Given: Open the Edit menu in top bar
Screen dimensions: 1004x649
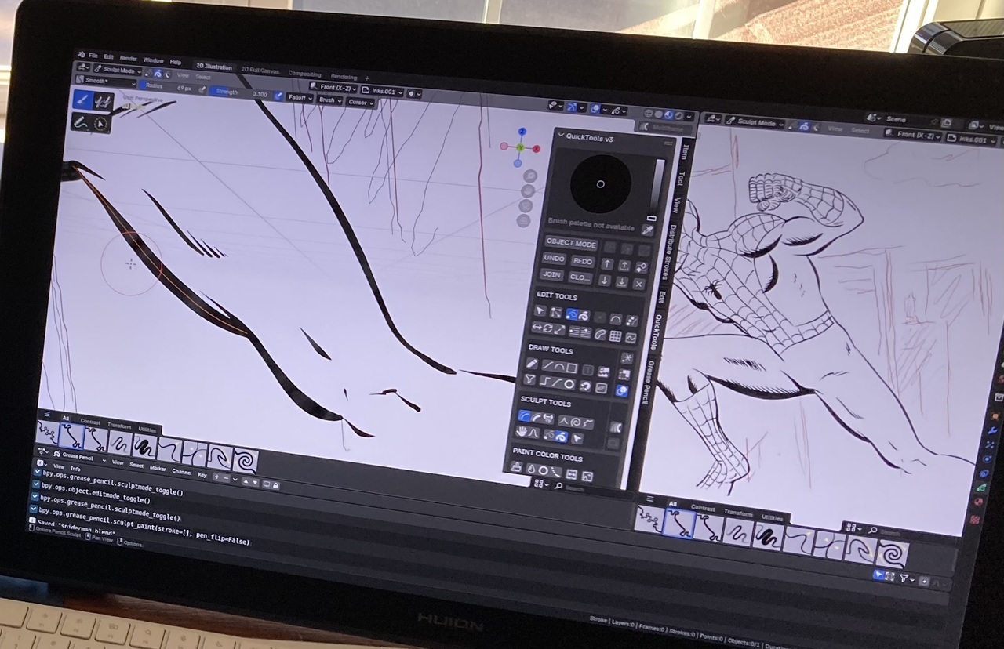Looking at the screenshot, I should pyautogui.click(x=108, y=57).
